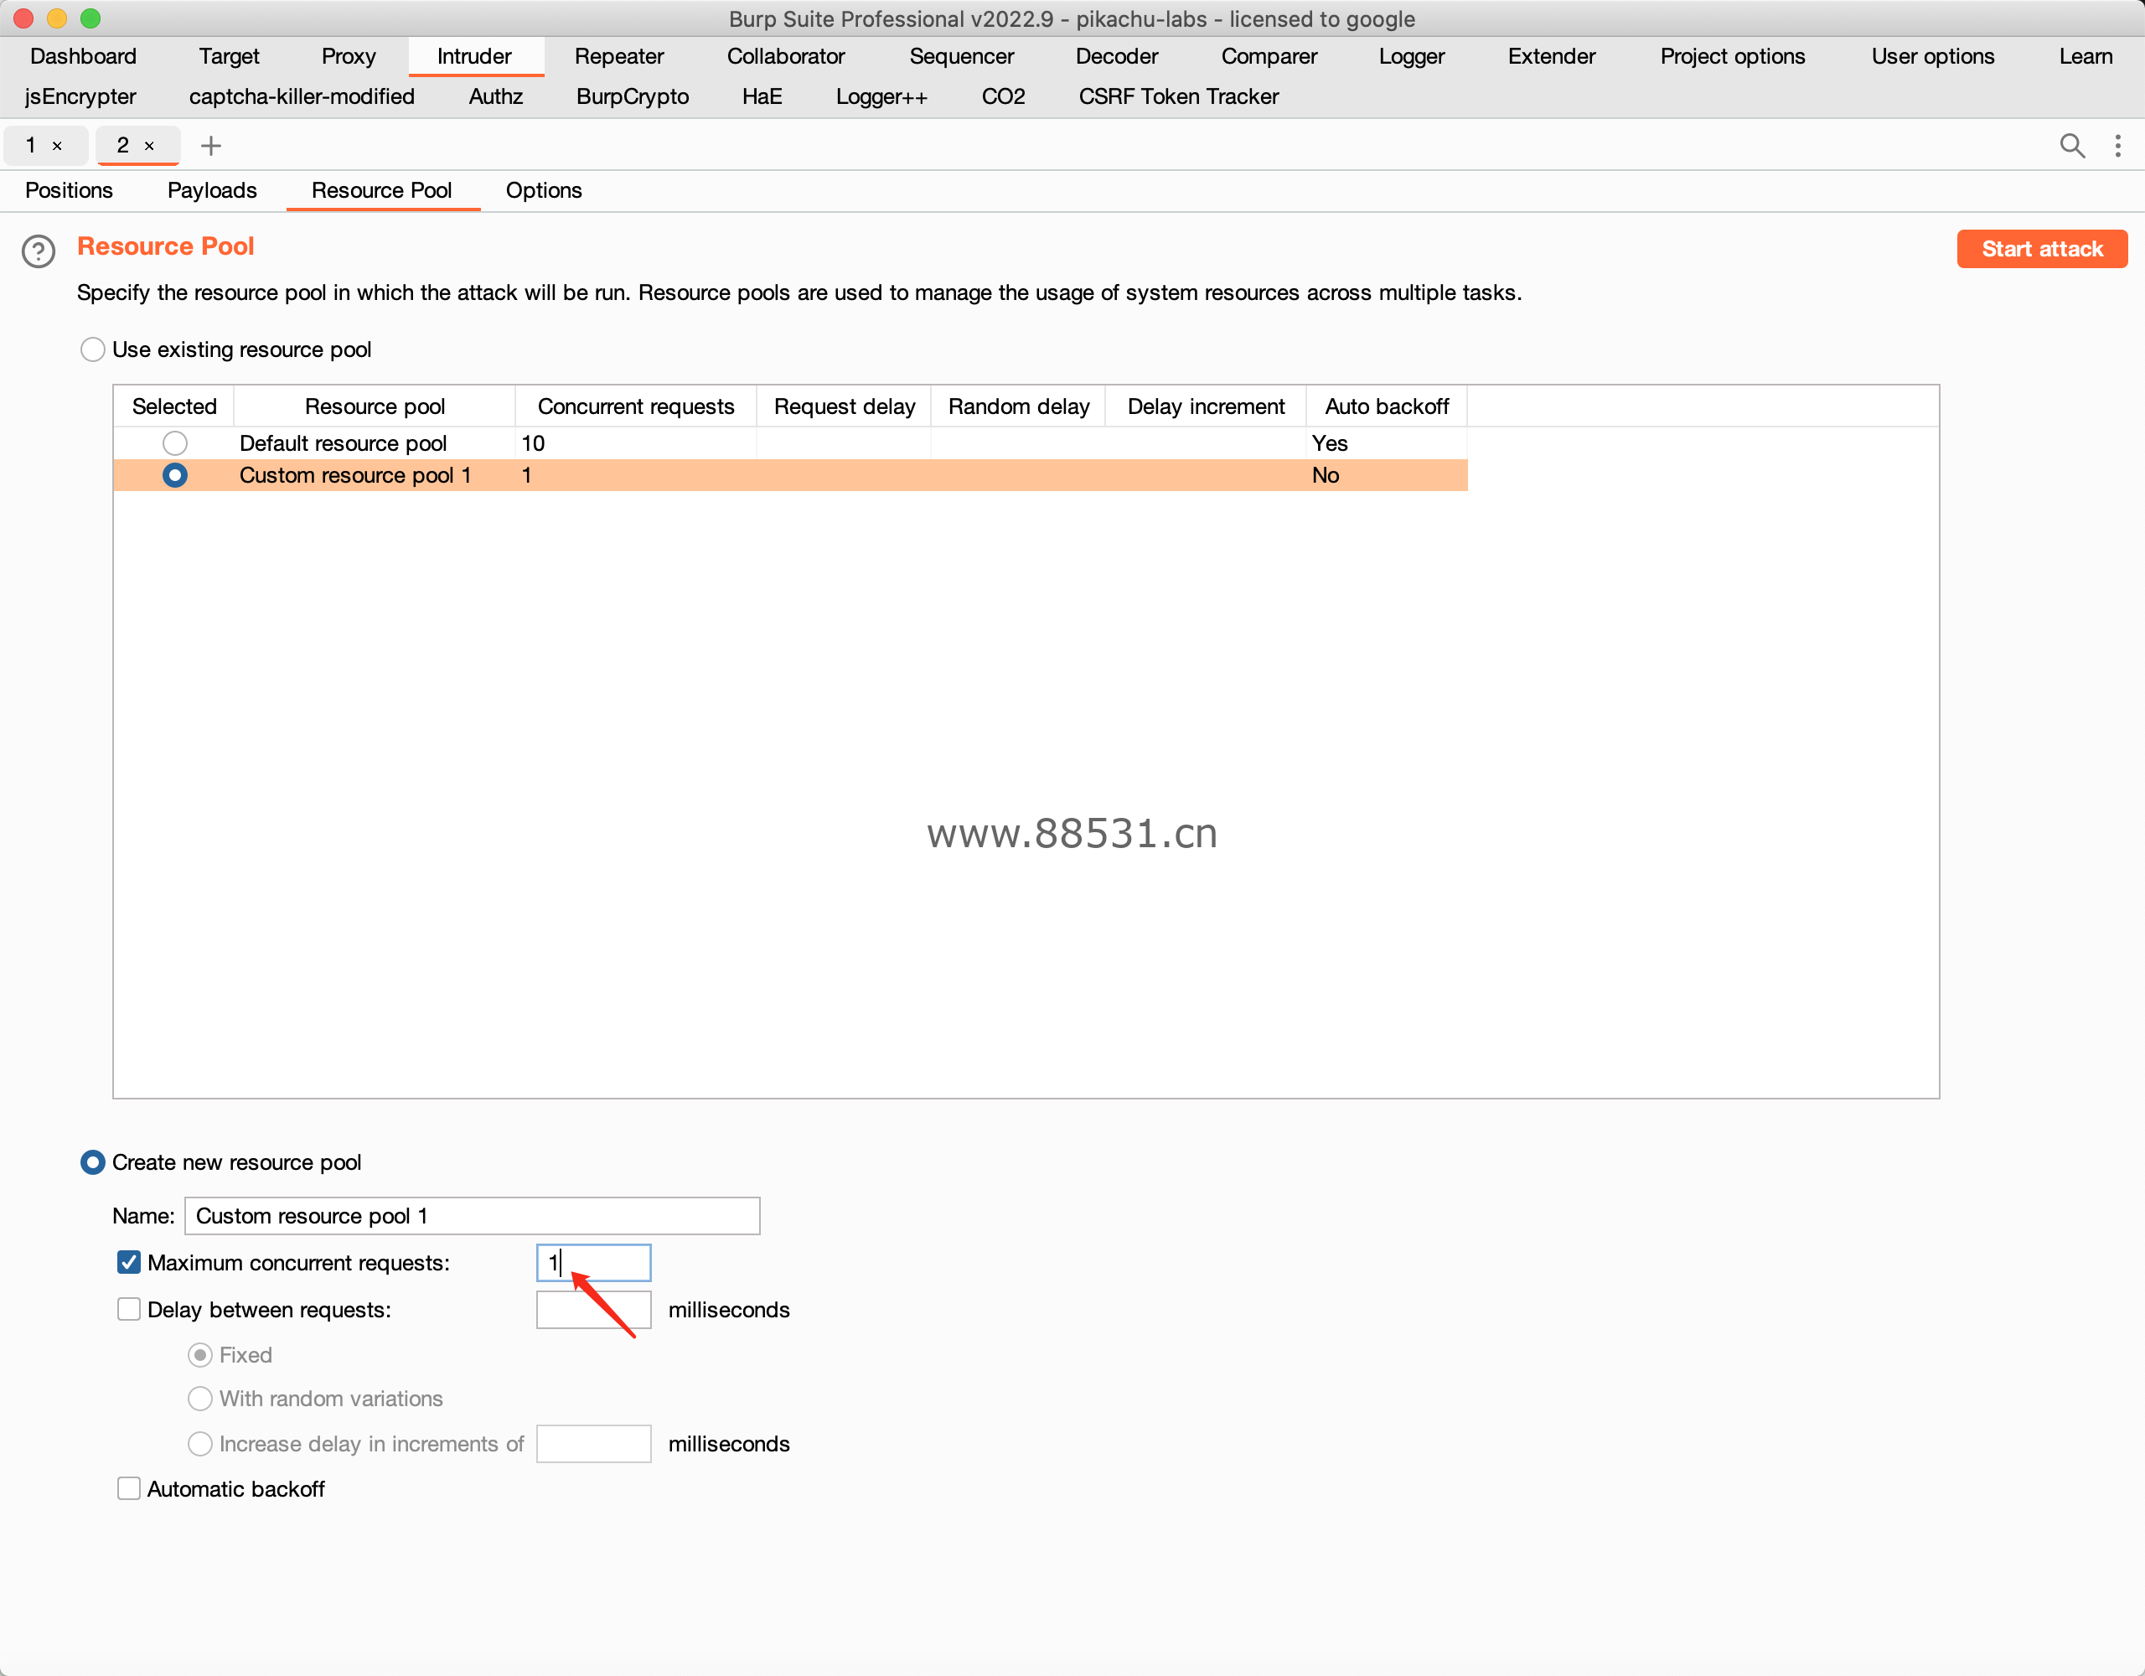Select the Custom resource pool 1 radio
This screenshot has height=1676, width=2145.
[175, 475]
